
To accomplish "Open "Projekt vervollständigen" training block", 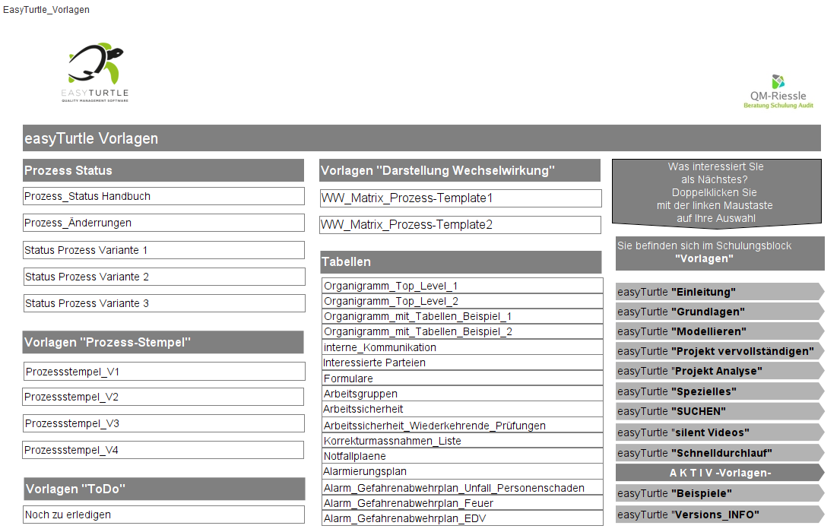I will 719,351.
